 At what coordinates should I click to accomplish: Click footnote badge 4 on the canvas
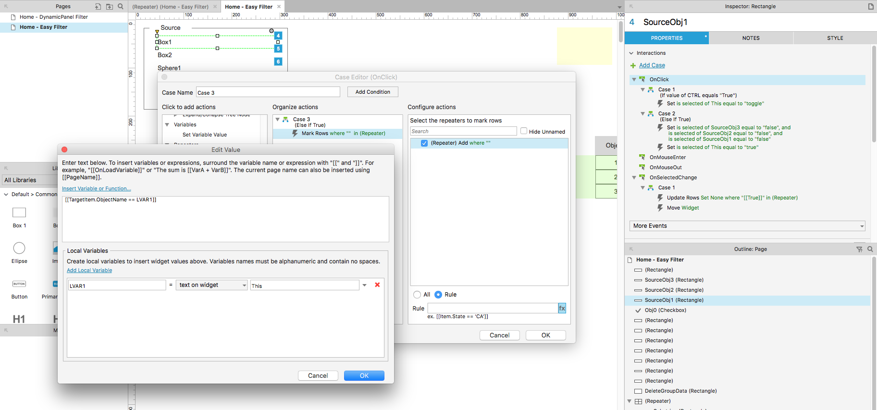coord(278,36)
